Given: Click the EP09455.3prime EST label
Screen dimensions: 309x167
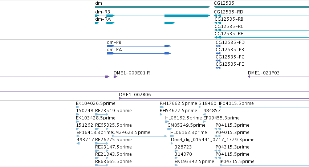Looking at the screenshot, I should pos(221,118).
